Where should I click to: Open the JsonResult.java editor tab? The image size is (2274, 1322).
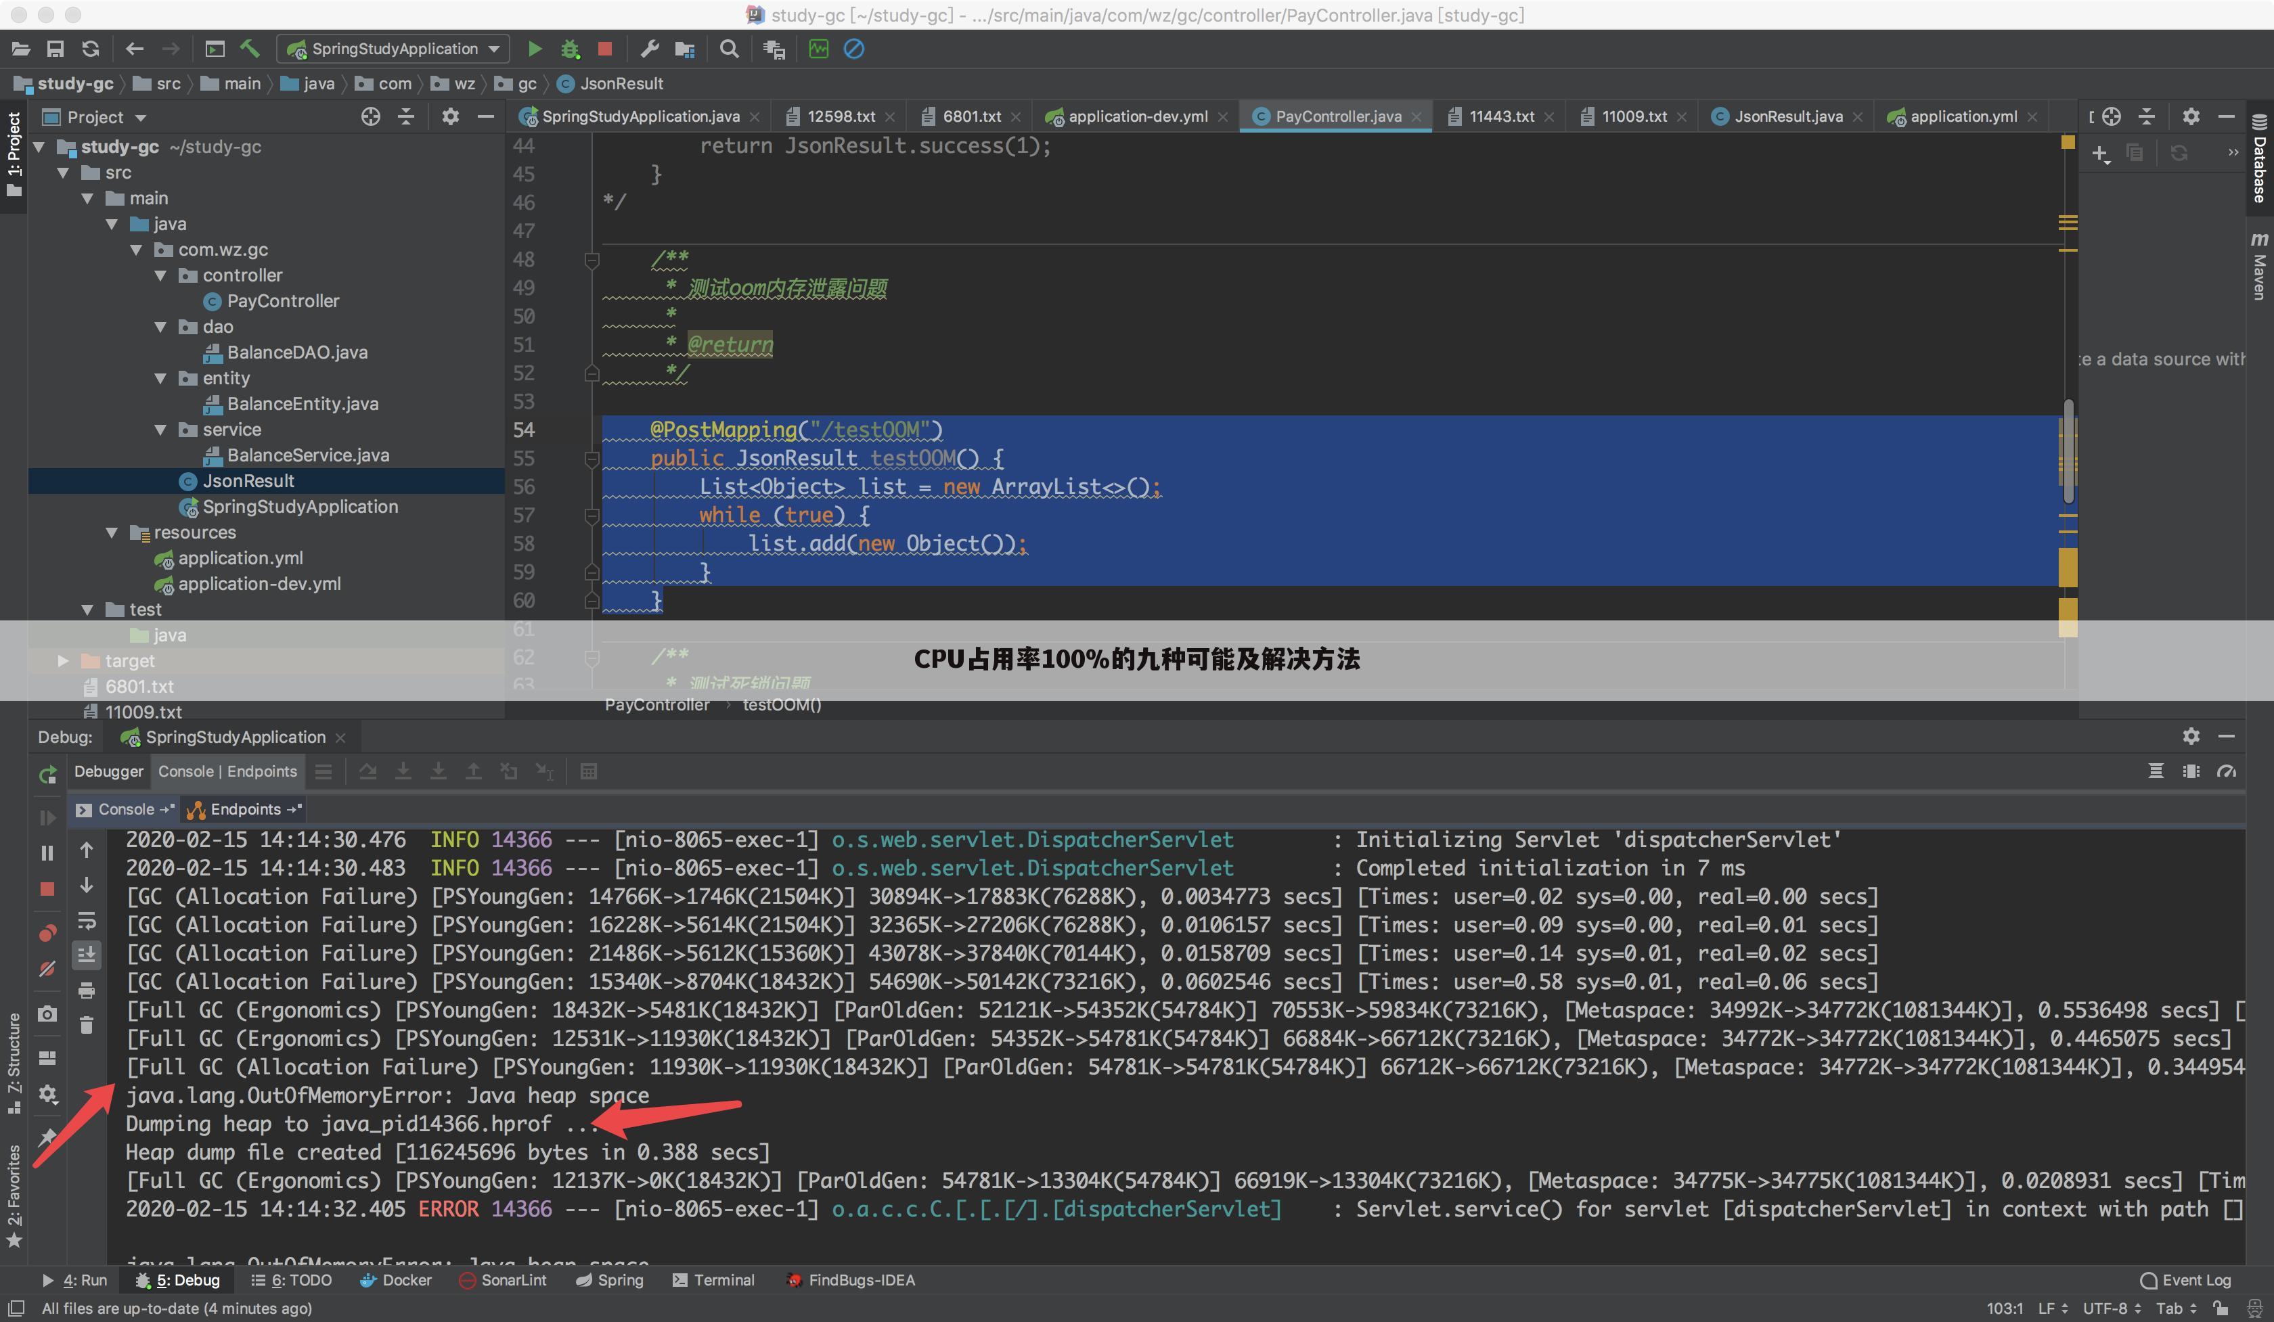[1787, 116]
